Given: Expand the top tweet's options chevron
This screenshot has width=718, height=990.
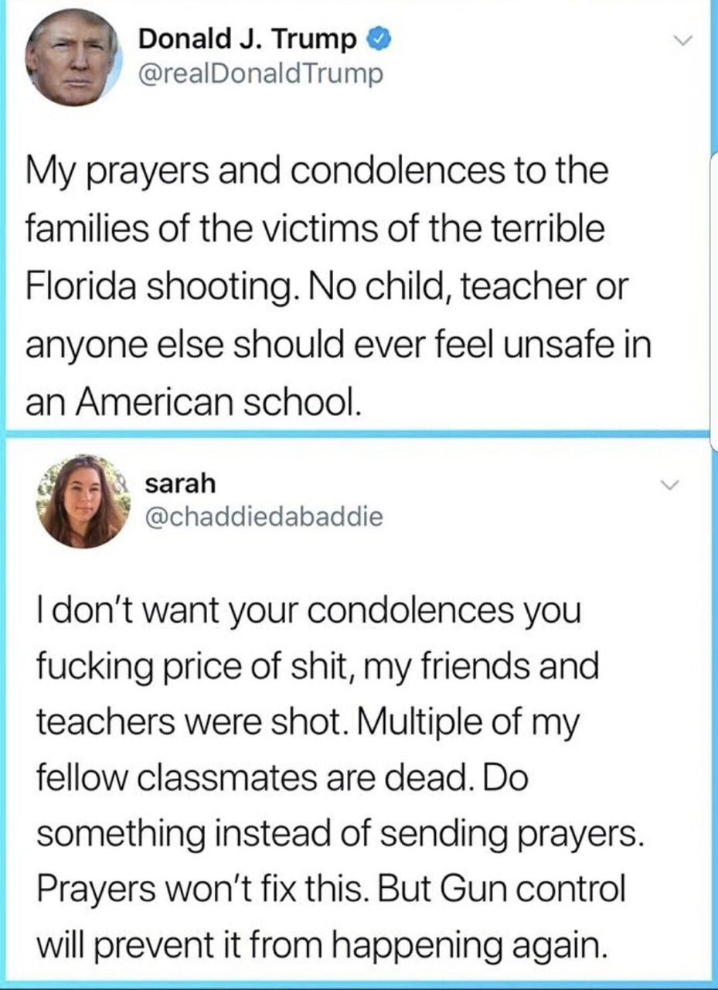Looking at the screenshot, I should 682,40.
